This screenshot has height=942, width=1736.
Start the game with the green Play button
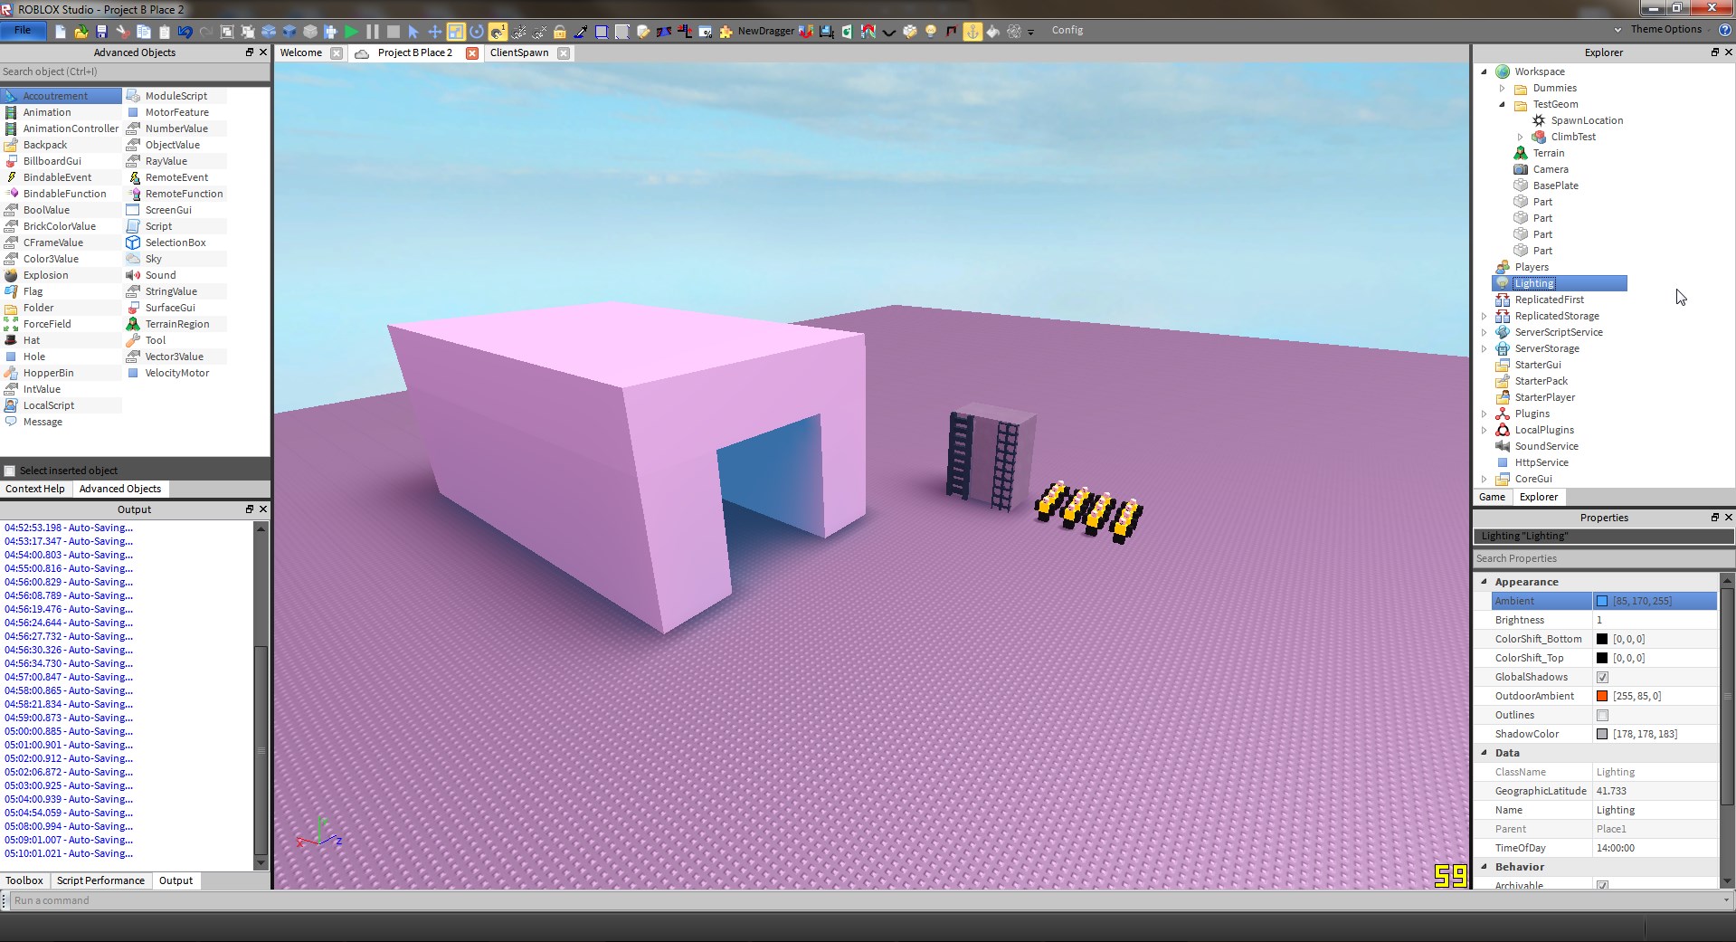coord(352,32)
